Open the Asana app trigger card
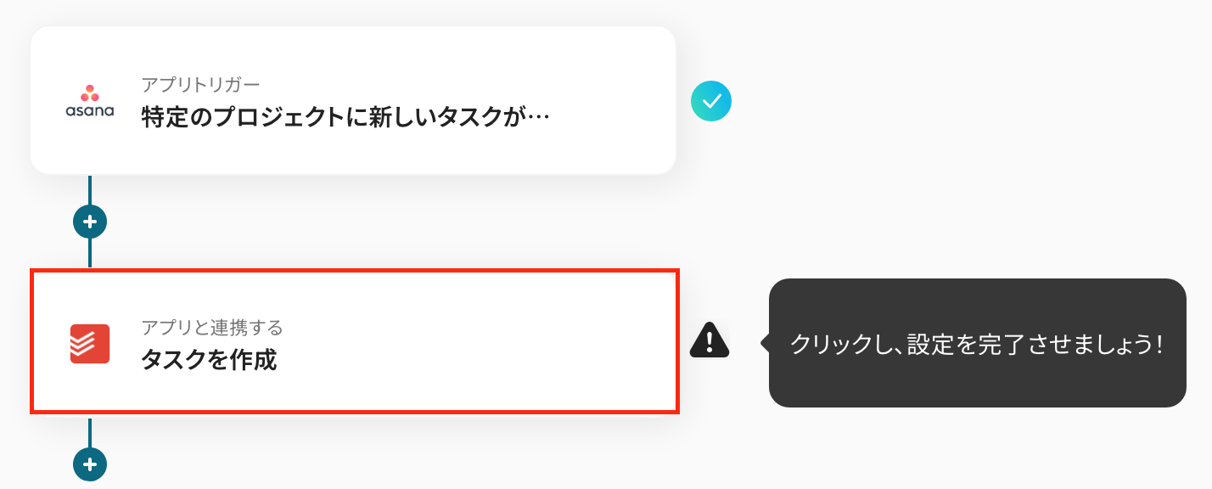Image resolution: width=1212 pixels, height=489 pixels. [x=352, y=100]
